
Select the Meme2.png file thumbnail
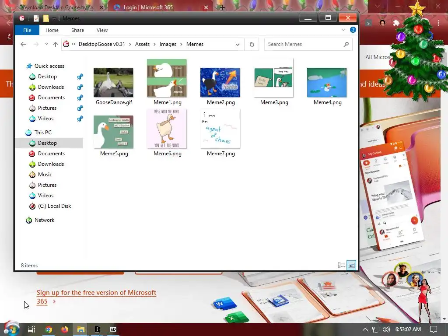click(220, 82)
